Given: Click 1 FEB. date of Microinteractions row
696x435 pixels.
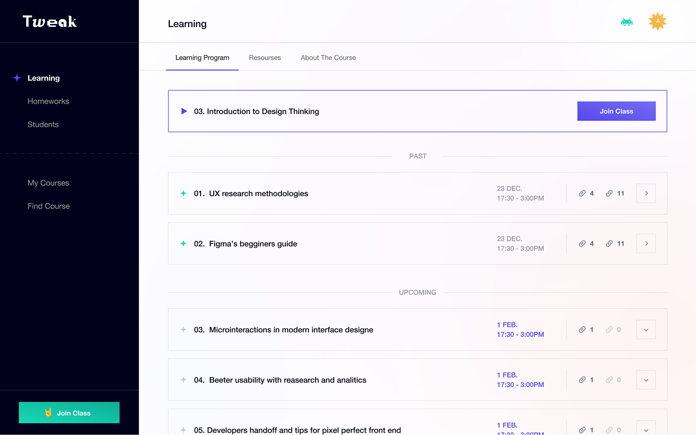Looking at the screenshot, I should 507,325.
